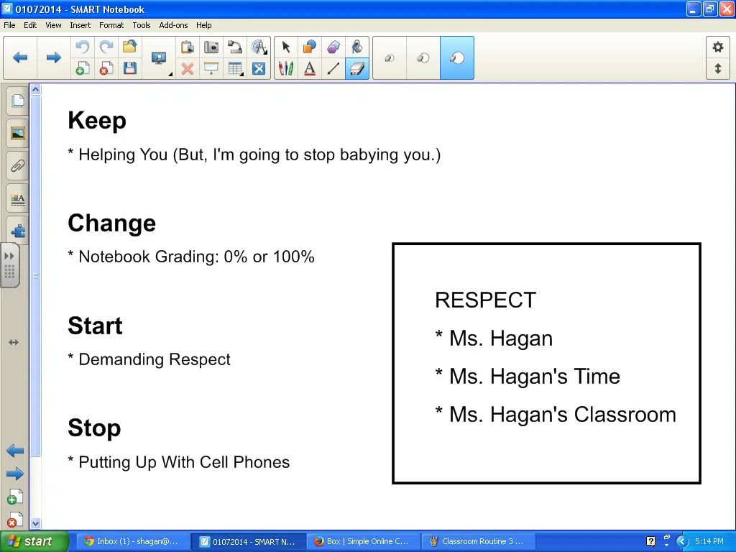Go to previous page using toolbar back arrow
This screenshot has width=736, height=552.
coord(20,57)
